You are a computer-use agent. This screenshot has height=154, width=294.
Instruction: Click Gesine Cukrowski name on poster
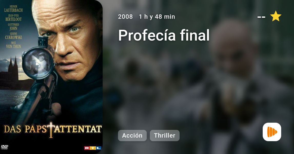click(13, 36)
